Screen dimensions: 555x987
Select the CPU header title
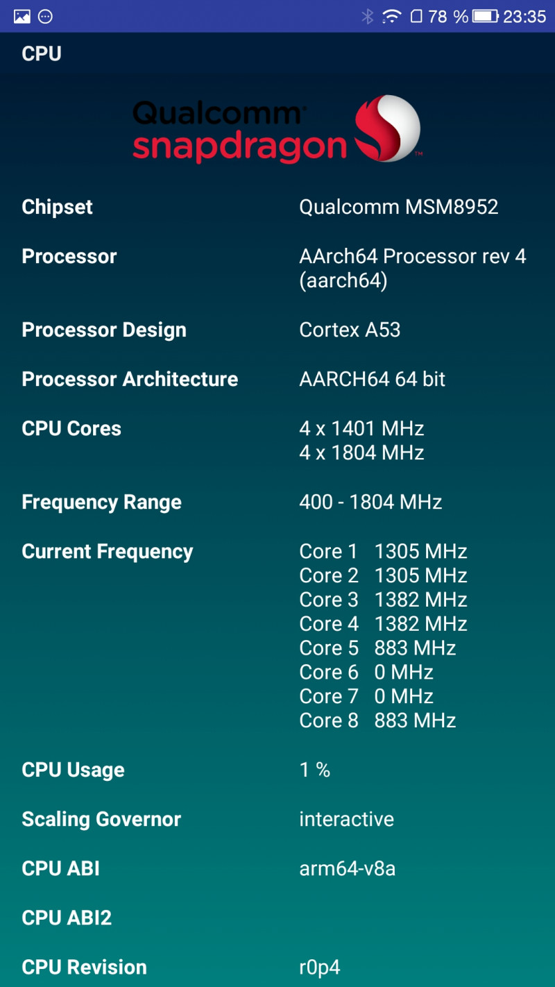point(42,53)
